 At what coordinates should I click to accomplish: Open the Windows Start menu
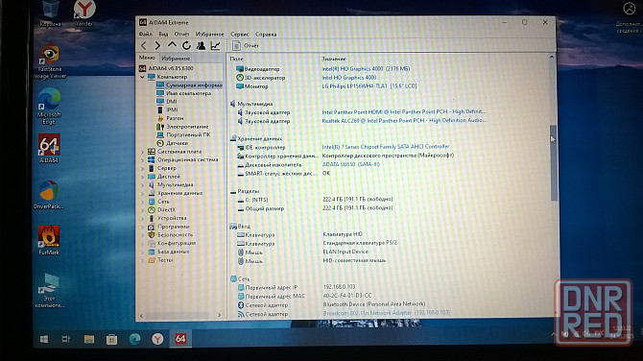pos(44,339)
